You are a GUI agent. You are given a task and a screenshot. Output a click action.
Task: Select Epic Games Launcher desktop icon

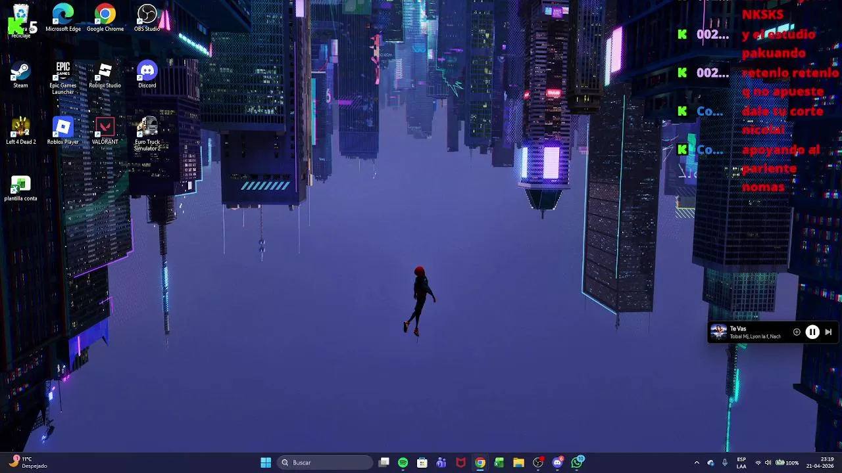[63, 78]
